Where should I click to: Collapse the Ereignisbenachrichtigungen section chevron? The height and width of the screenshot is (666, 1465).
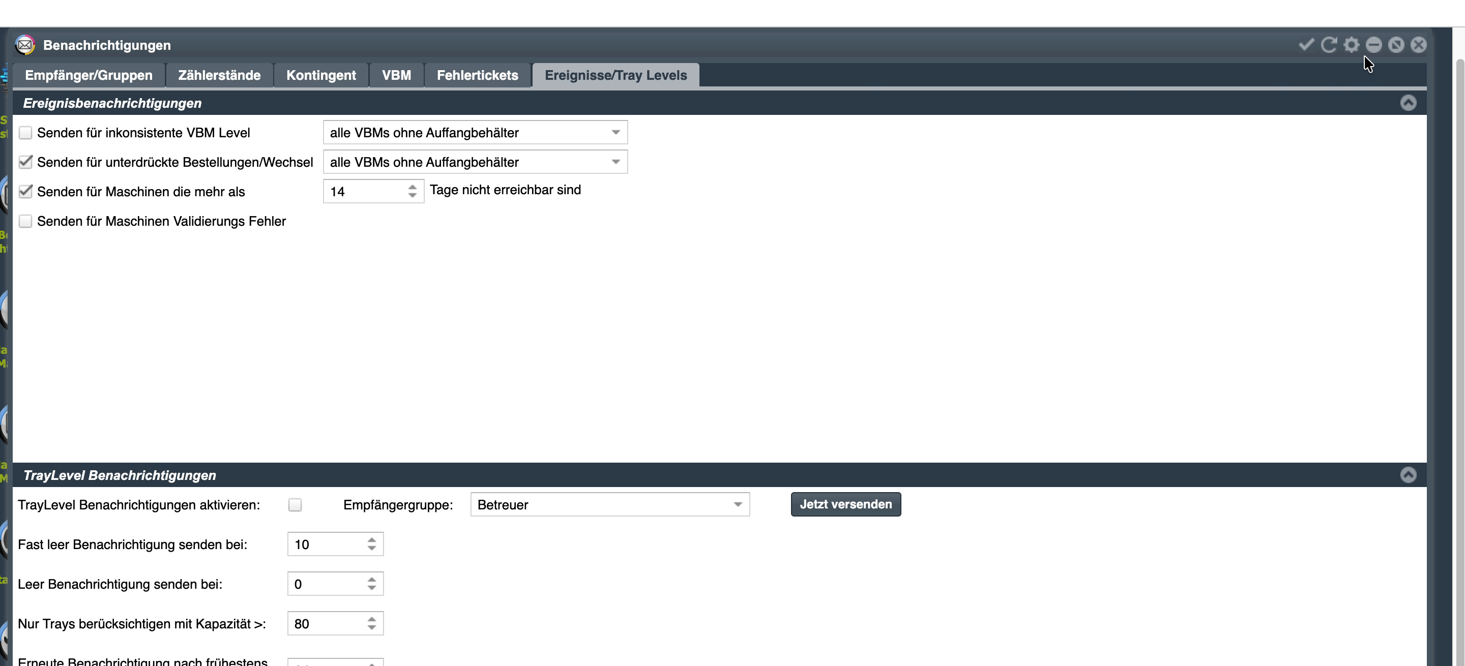1408,103
